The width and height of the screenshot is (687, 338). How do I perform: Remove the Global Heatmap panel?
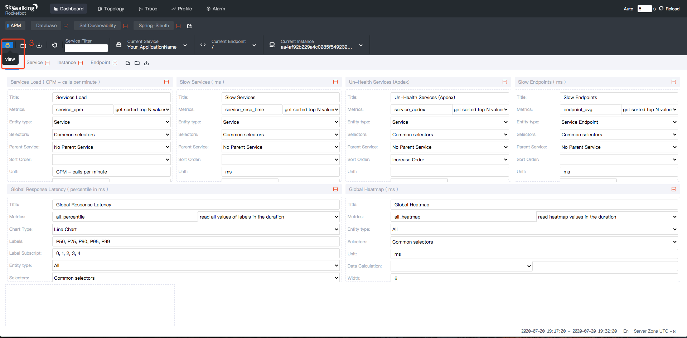673,189
